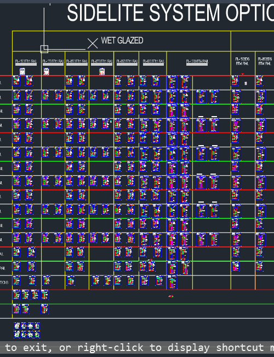Click the command line prompt bar
Image resolution: width=274 pixels, height=357 pixels.
(x=137, y=348)
